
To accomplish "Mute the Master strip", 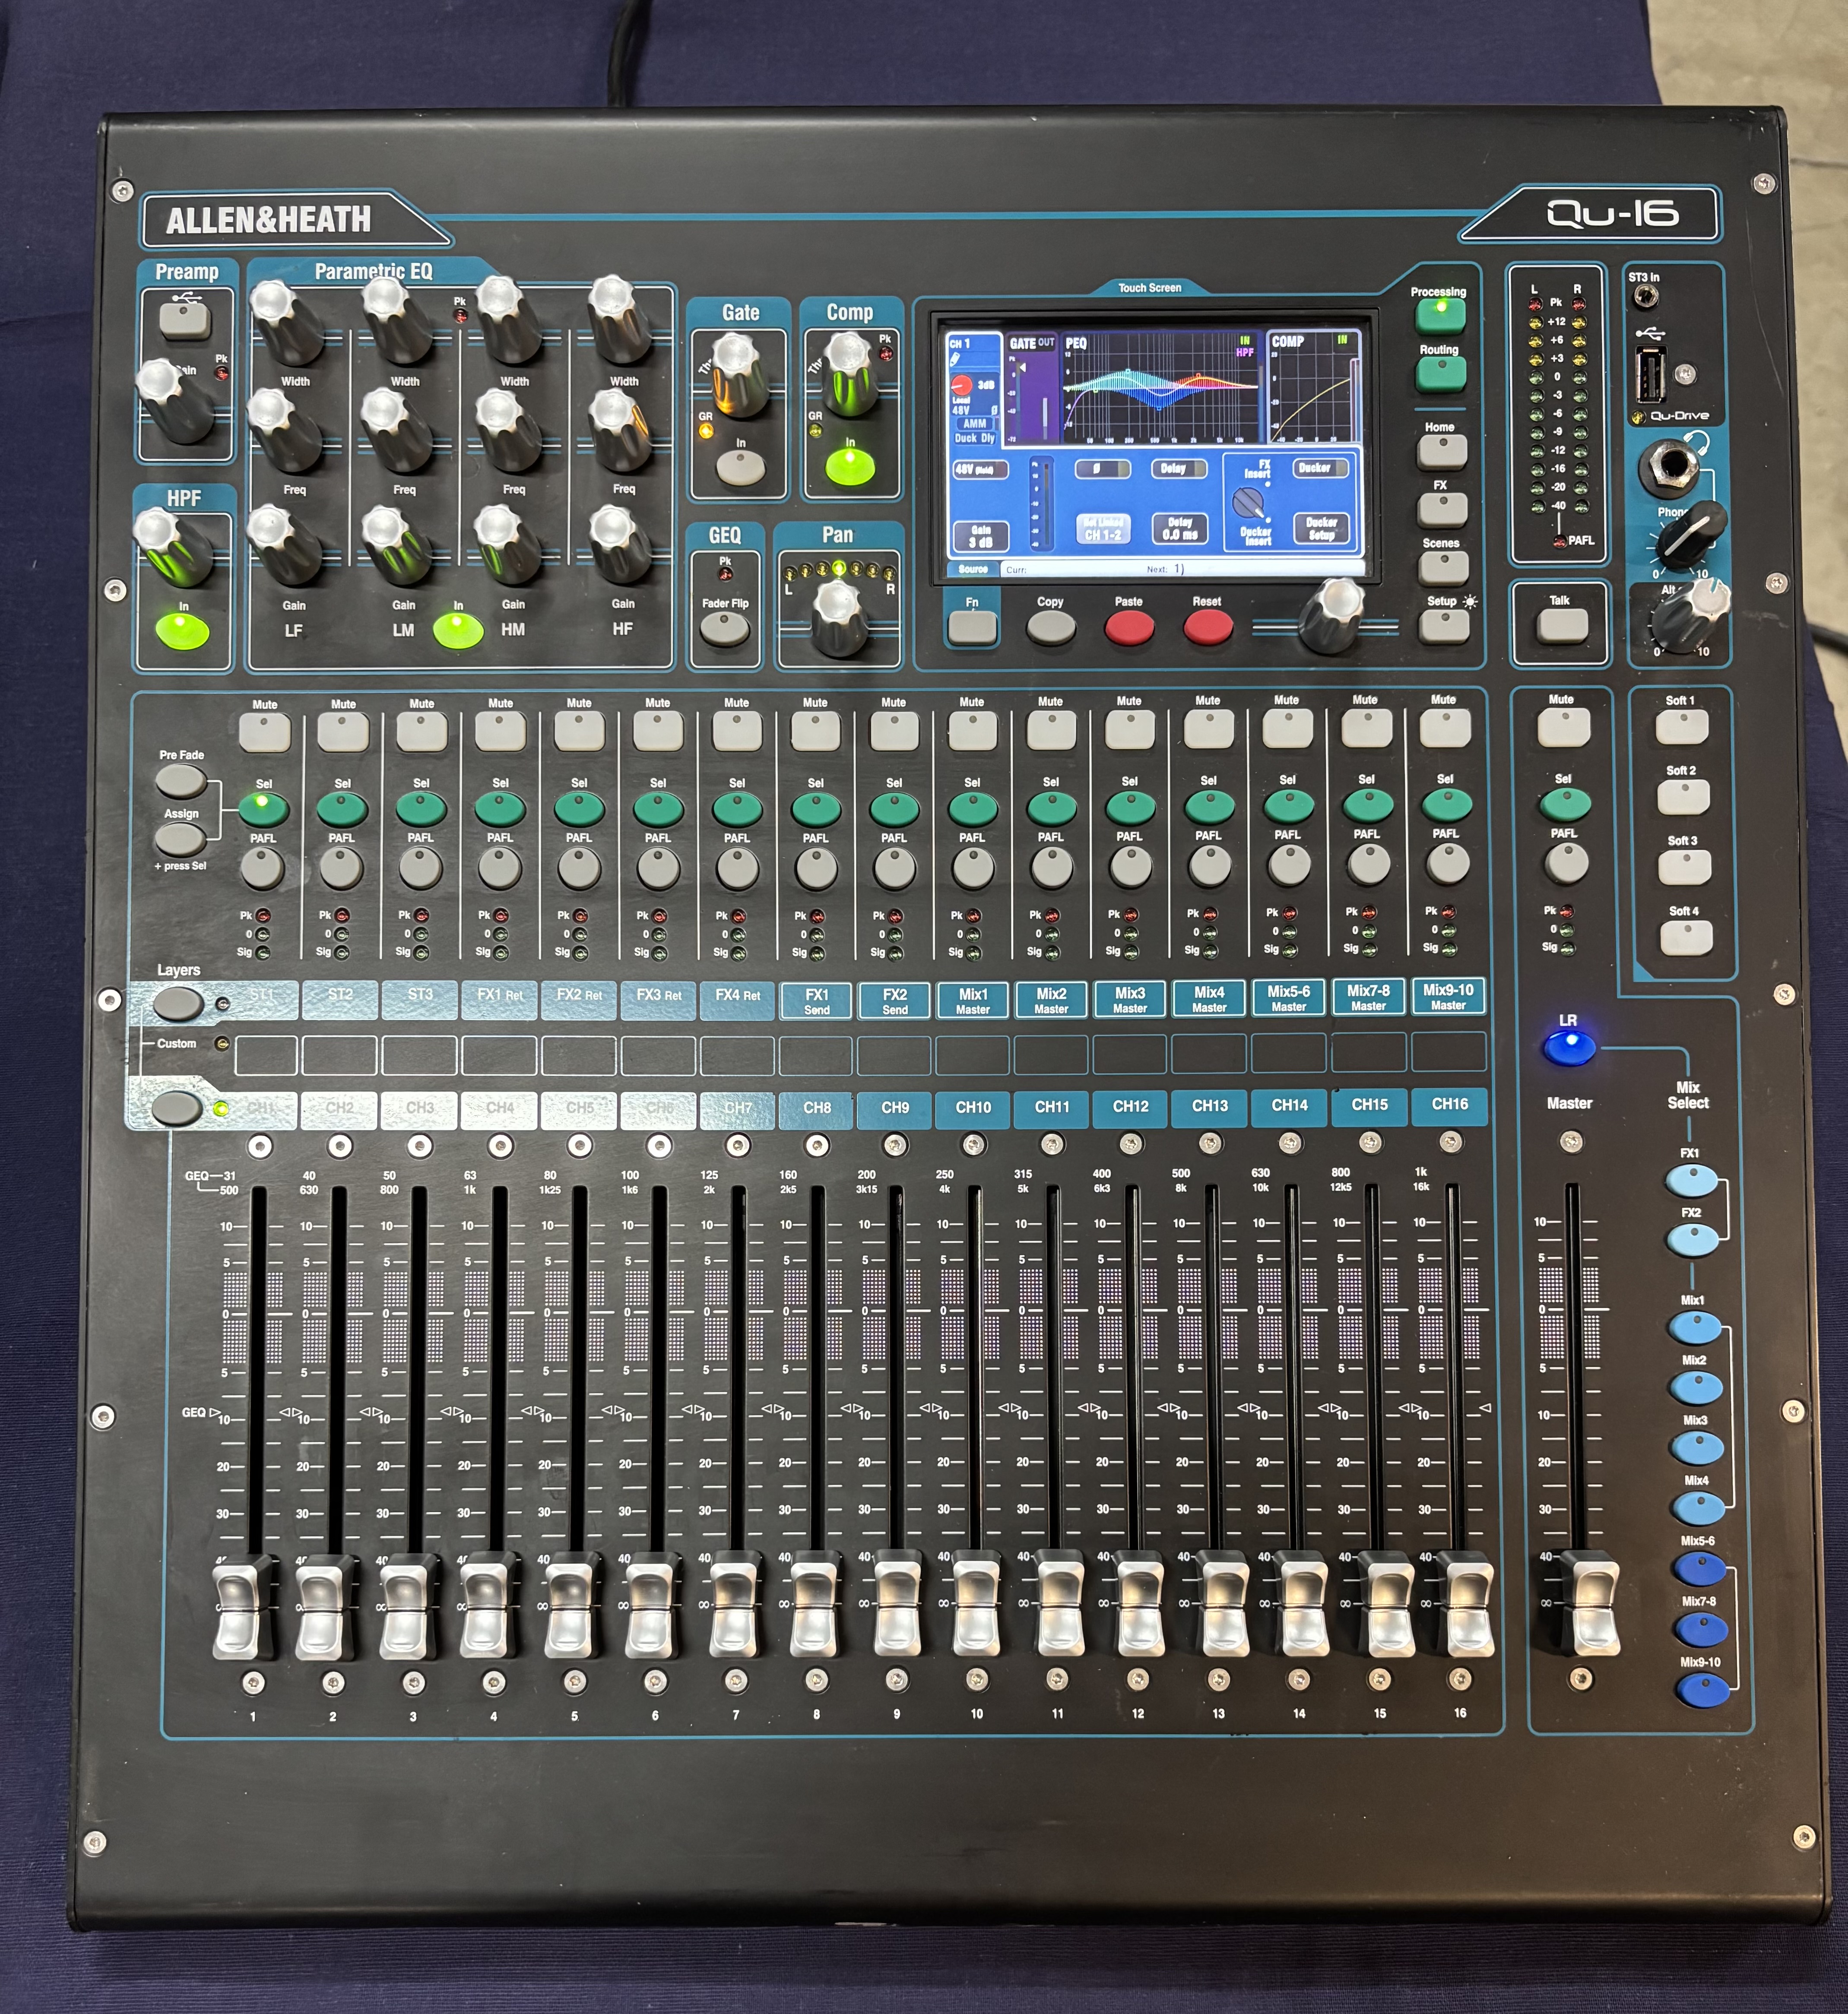I will [1563, 727].
